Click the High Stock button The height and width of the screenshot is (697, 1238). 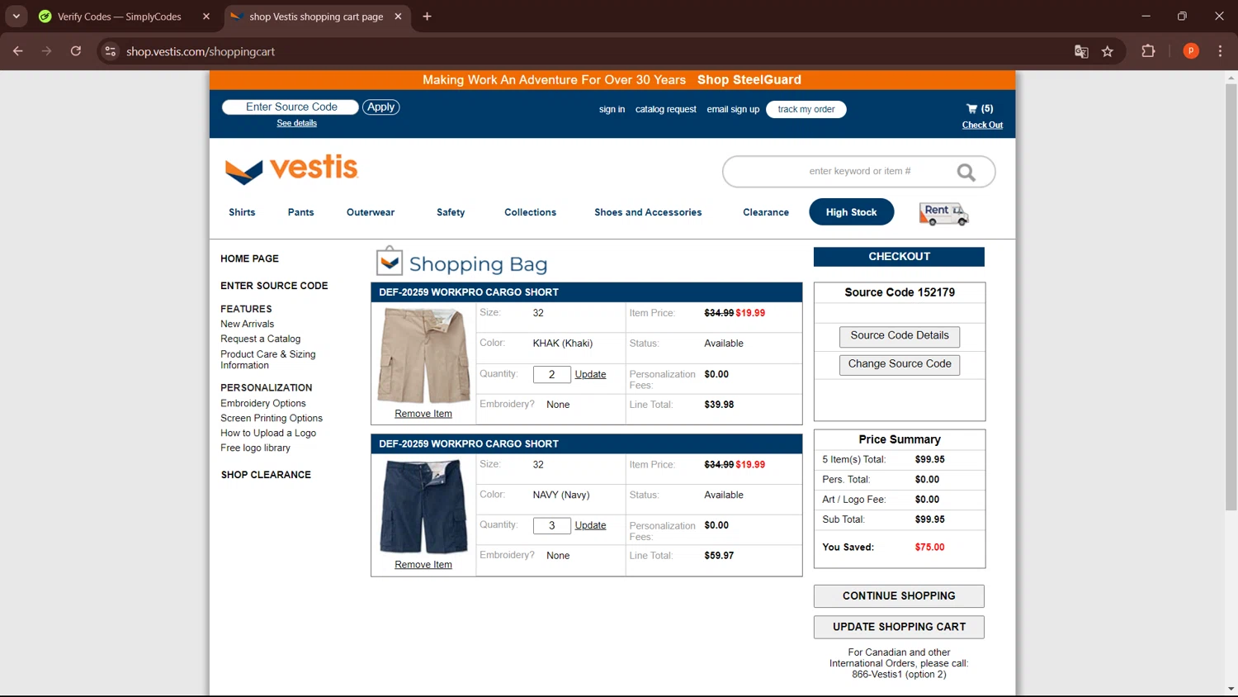click(x=851, y=211)
